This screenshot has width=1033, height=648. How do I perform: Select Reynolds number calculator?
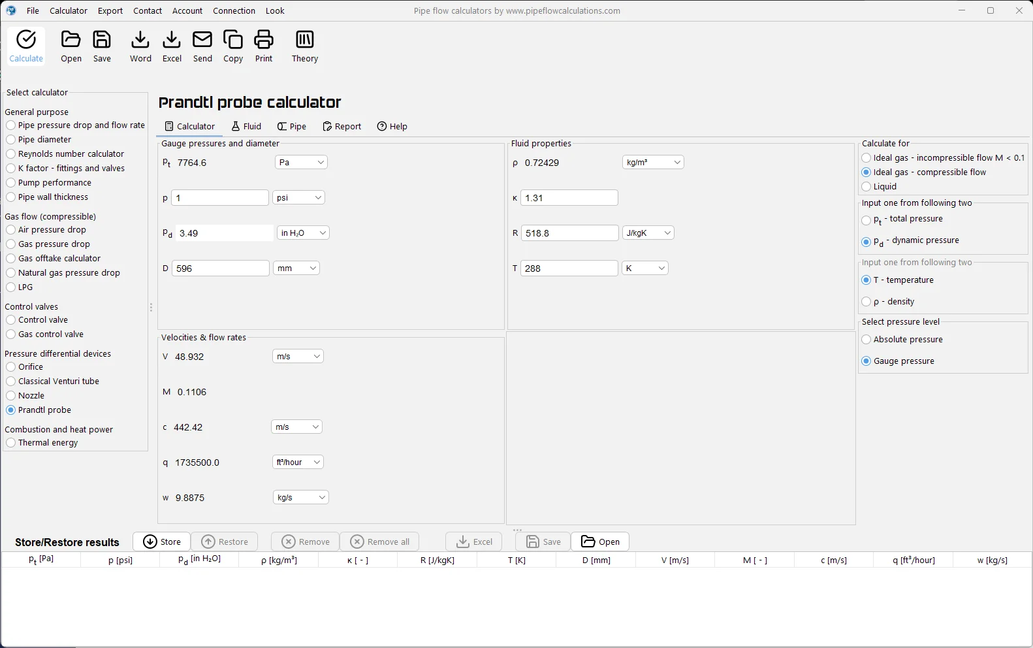click(65, 154)
